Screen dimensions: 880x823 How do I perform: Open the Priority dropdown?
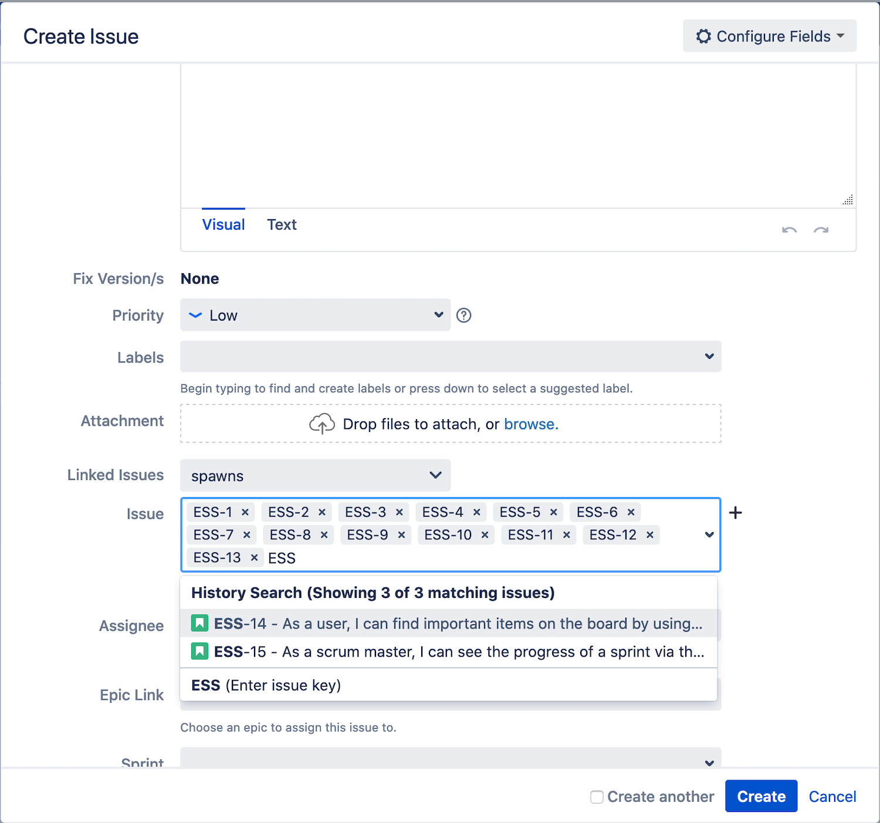tap(315, 315)
